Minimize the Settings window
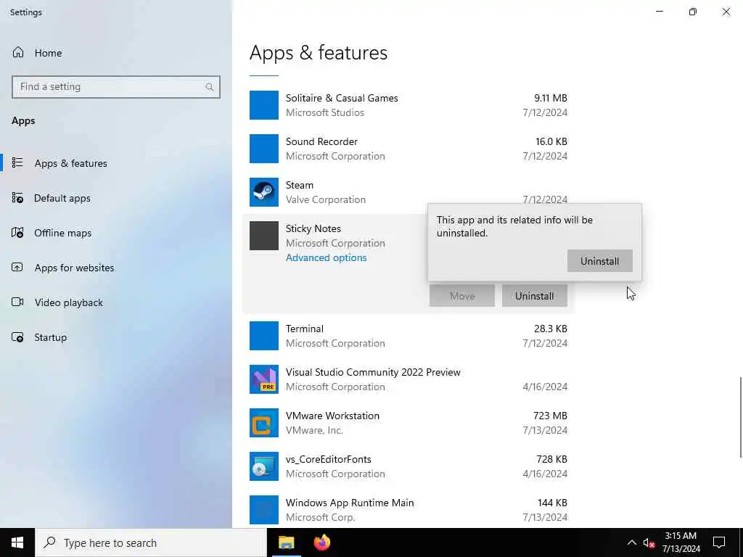This screenshot has height=557, width=743. [x=660, y=12]
